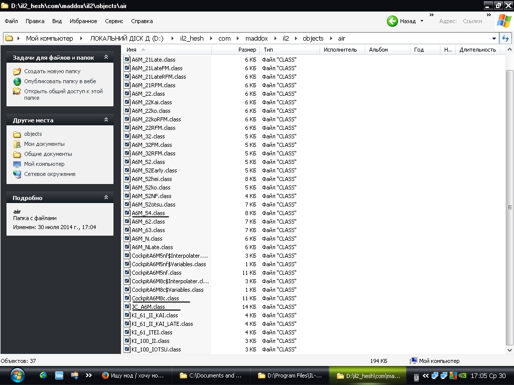Collapse the 'Подробно' panel

pos(106,198)
